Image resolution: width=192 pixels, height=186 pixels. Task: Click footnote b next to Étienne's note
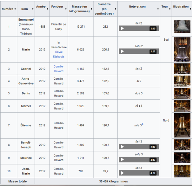142,124
